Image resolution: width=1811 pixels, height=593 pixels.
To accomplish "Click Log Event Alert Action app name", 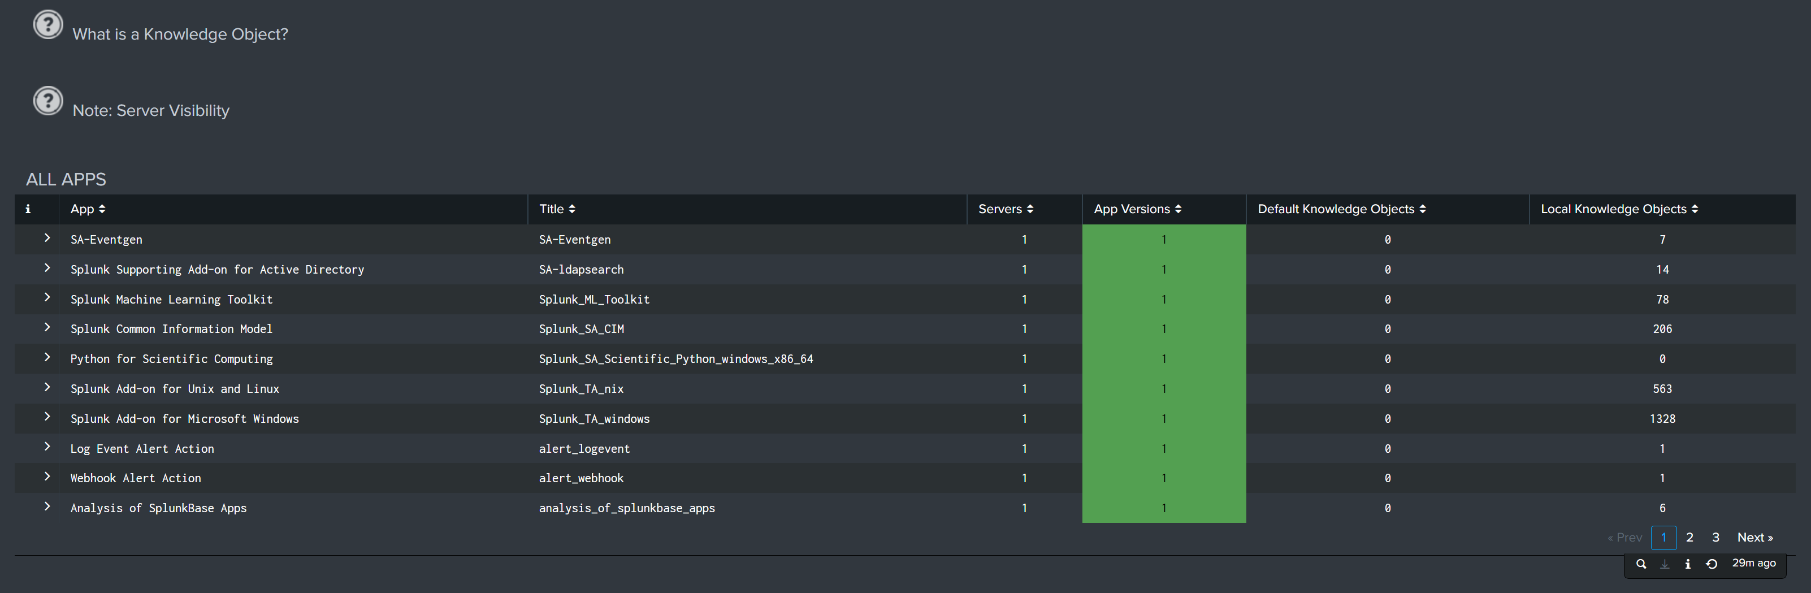I will point(142,448).
